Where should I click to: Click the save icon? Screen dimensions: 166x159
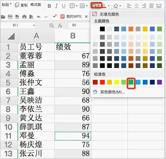[10, 17]
